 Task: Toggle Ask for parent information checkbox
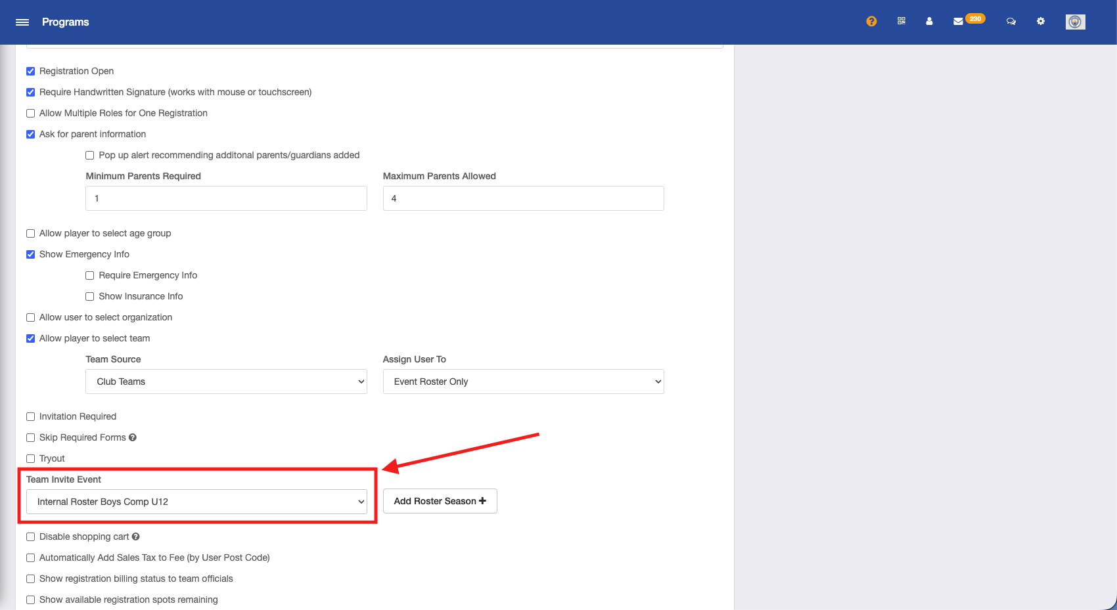click(x=30, y=134)
